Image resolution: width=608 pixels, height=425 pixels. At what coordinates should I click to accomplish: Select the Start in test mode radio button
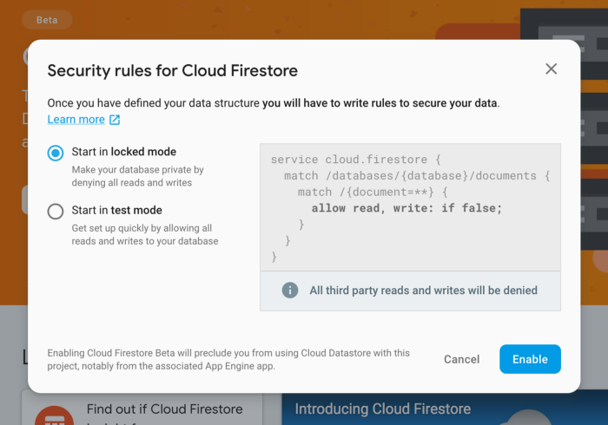click(x=56, y=212)
